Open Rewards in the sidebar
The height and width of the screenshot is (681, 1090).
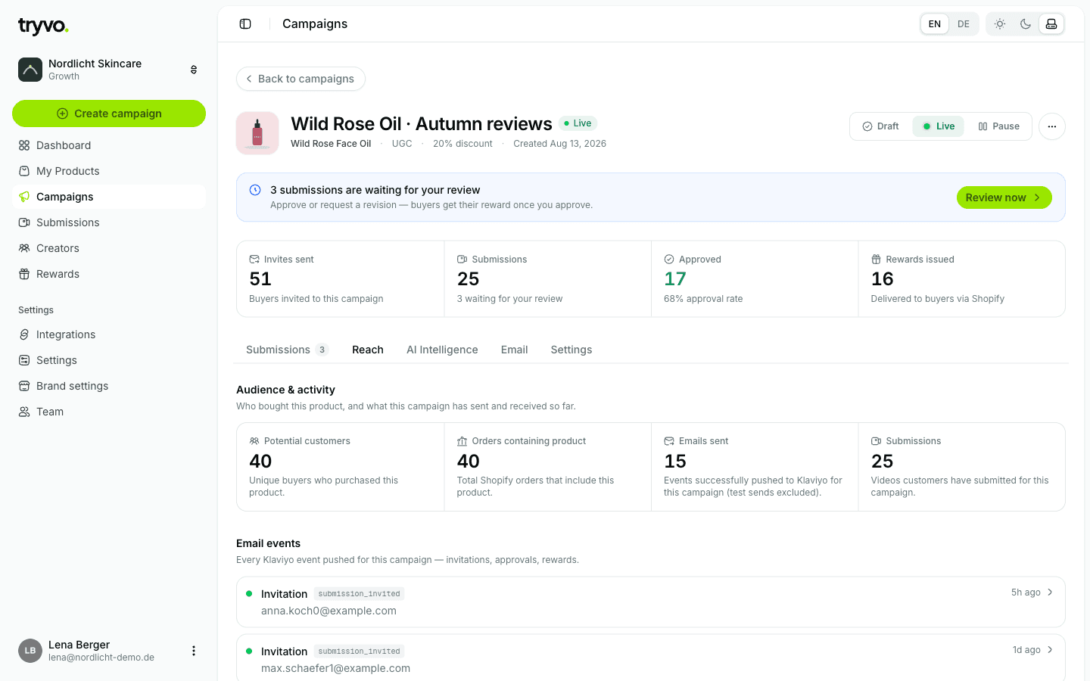(109, 274)
